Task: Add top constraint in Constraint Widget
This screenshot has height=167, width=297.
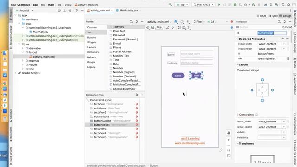Action: click(x=262, y=80)
